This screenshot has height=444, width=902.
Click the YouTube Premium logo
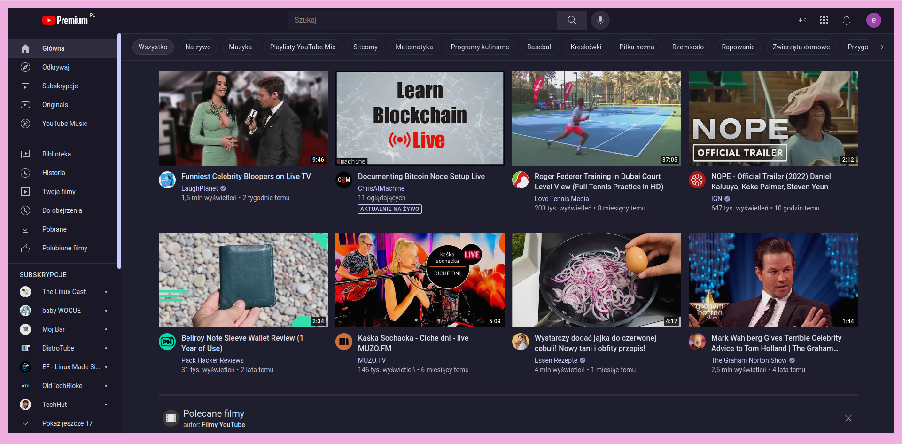[x=65, y=20]
